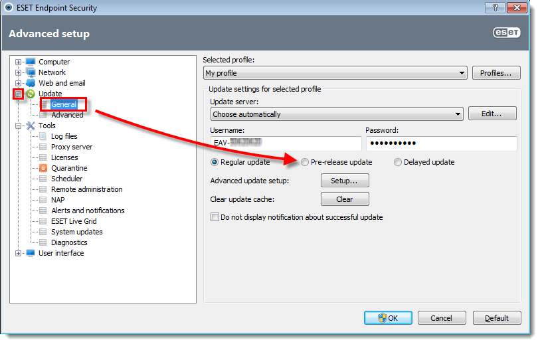540x344 pixels.
Task: Click the help question mark button
Action: click(x=495, y=7)
